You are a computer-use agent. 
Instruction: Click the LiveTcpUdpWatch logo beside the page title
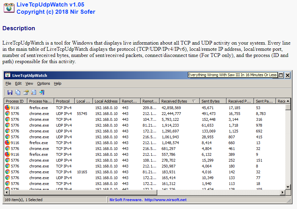(9, 8)
